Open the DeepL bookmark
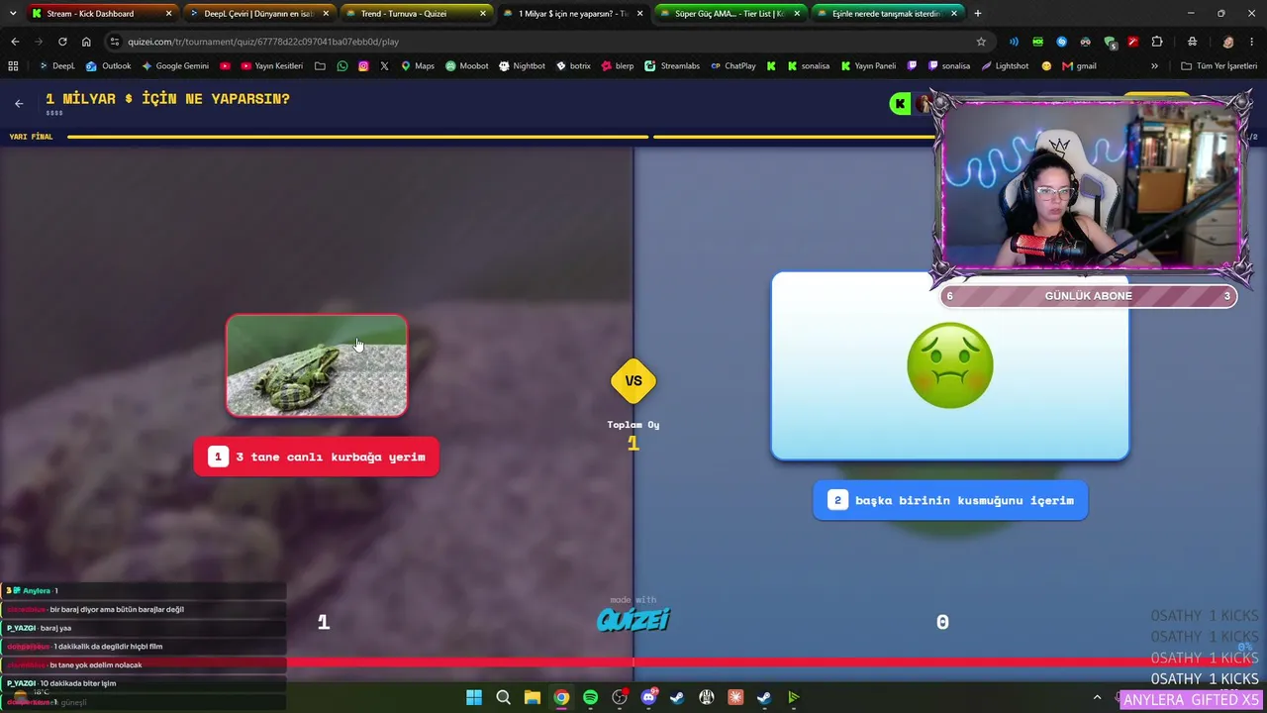The height and width of the screenshot is (713, 1267). 55,66
